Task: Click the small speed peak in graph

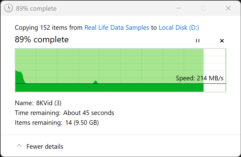Action: 95,82
